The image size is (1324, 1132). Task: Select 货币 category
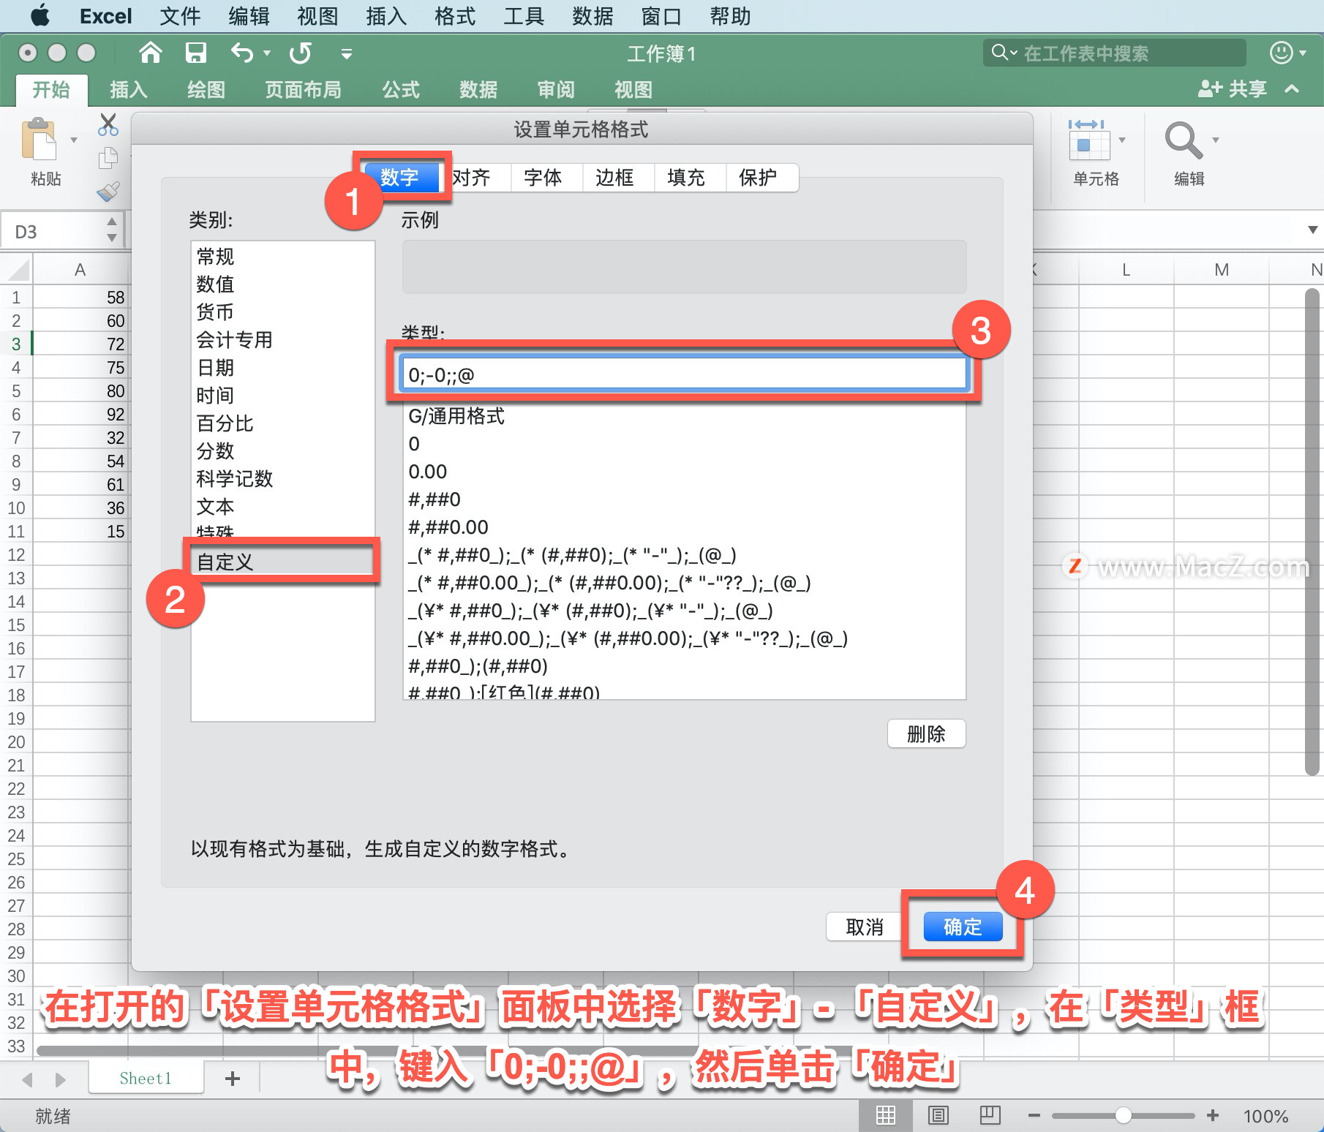click(x=282, y=312)
